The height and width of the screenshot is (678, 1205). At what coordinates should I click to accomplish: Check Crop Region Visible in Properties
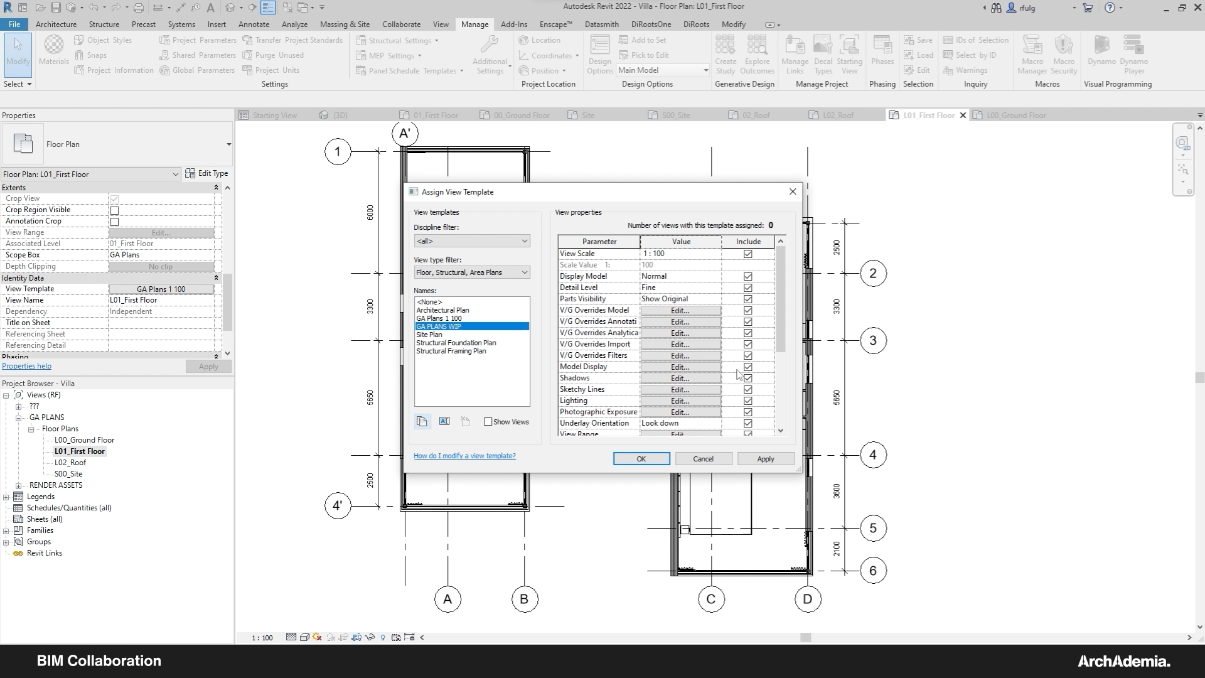pos(114,210)
